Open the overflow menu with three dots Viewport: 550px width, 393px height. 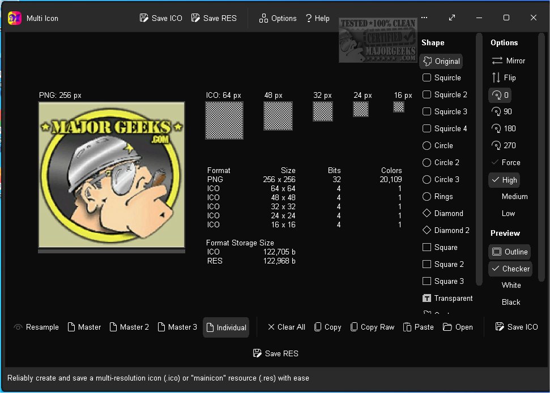pyautogui.click(x=424, y=18)
